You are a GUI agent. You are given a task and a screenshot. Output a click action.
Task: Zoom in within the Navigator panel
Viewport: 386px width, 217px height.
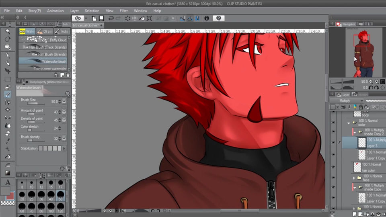(377, 82)
